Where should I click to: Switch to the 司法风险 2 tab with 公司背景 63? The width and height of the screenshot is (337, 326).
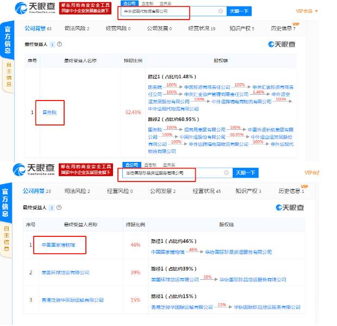(x=77, y=28)
